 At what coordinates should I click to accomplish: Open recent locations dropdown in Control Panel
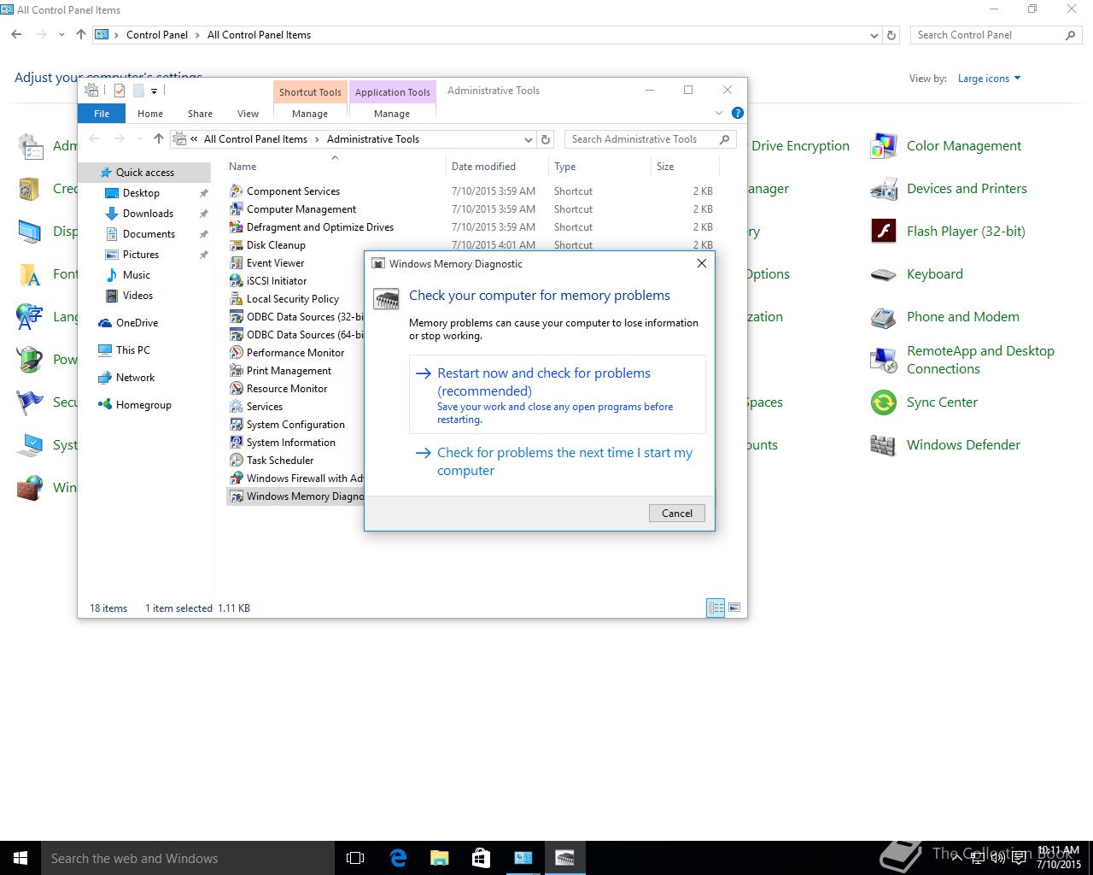(x=61, y=35)
